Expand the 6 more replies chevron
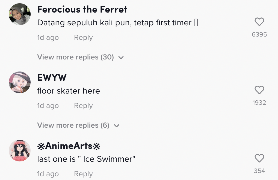 coord(117,126)
